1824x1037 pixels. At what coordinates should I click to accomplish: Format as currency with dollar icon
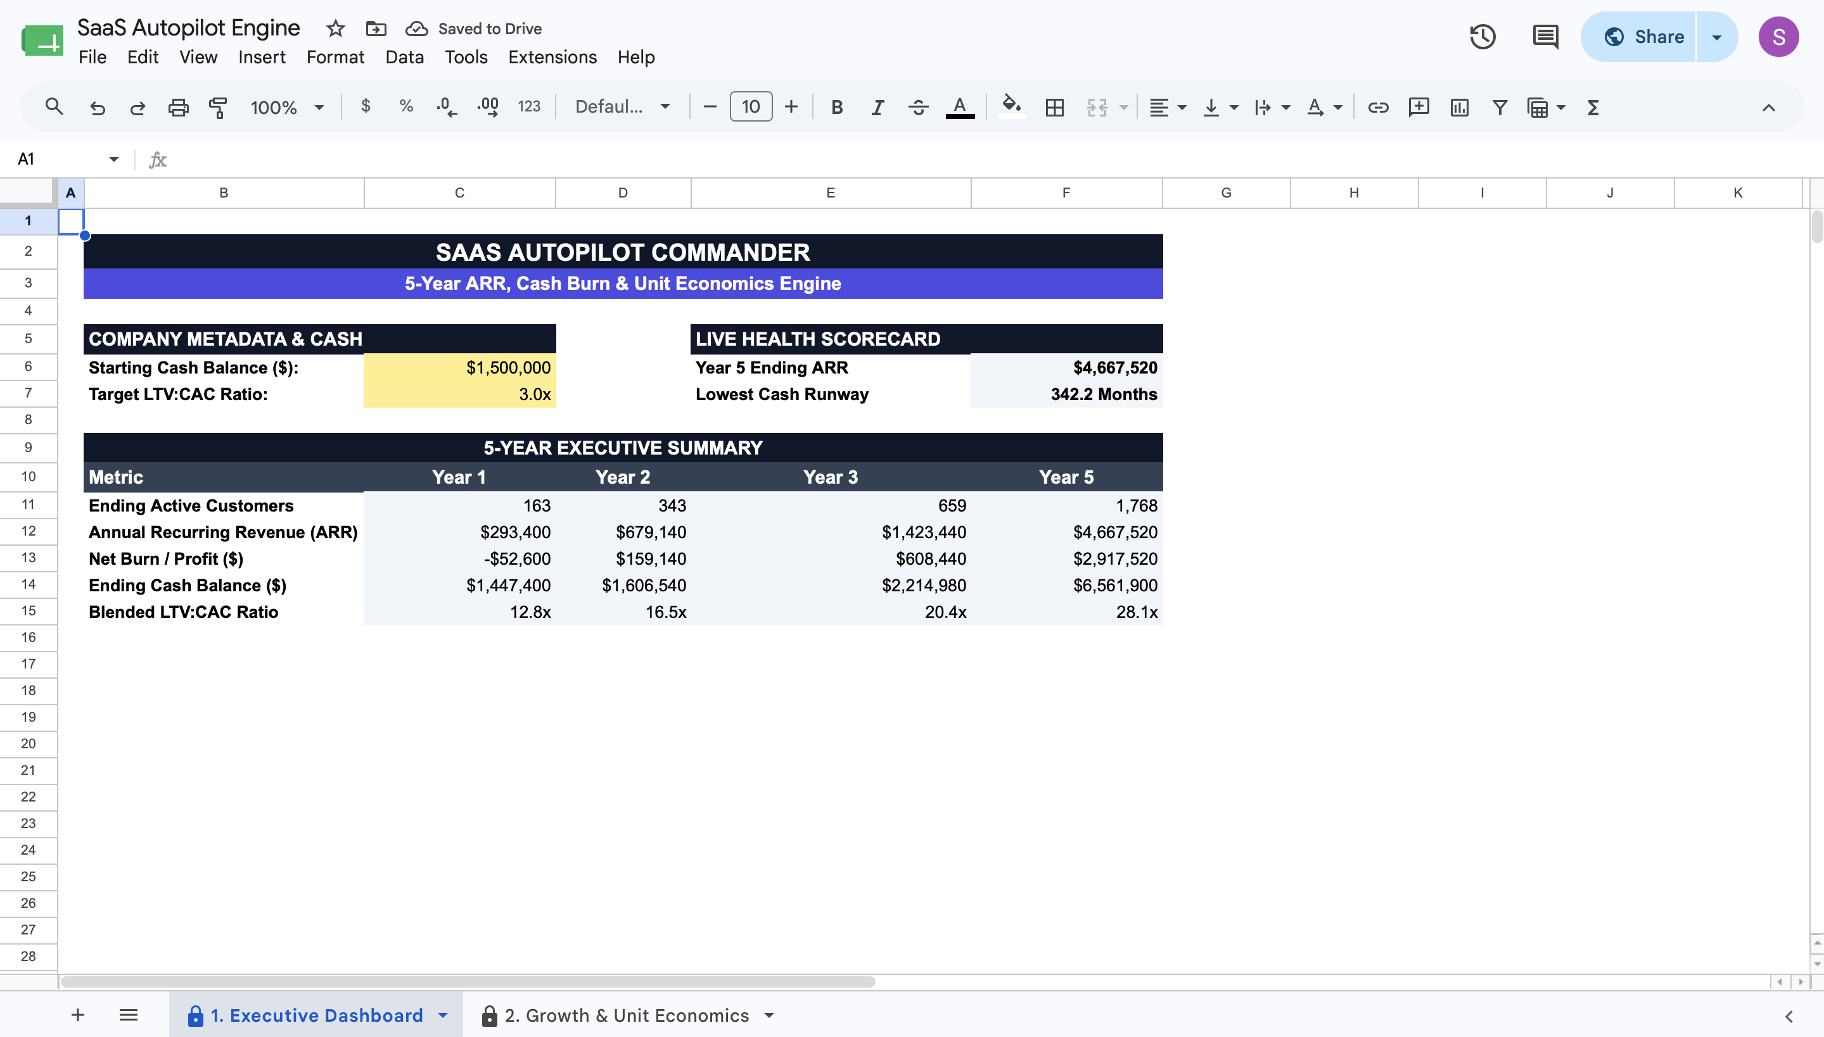(366, 107)
